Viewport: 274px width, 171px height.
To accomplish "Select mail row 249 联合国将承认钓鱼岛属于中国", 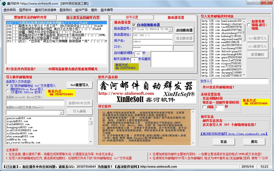I will (x=56, y=38).
